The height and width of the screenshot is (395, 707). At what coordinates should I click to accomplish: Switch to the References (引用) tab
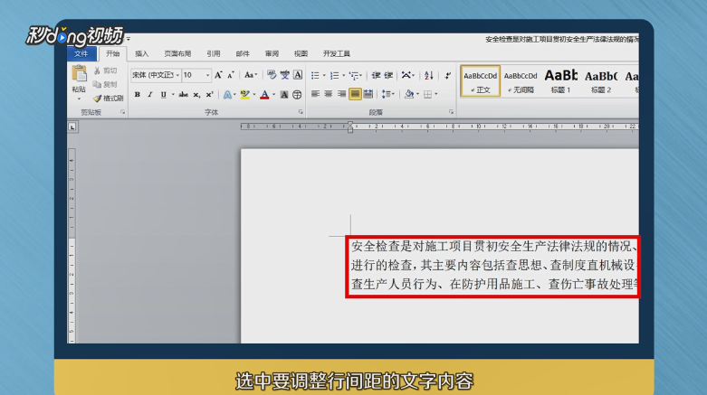click(214, 53)
